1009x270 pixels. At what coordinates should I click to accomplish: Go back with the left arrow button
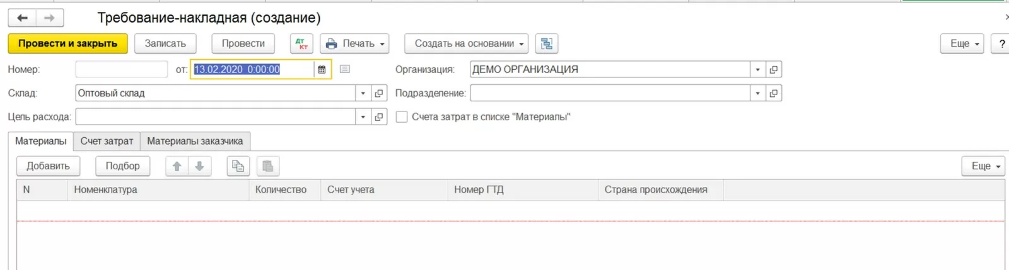pos(22,18)
